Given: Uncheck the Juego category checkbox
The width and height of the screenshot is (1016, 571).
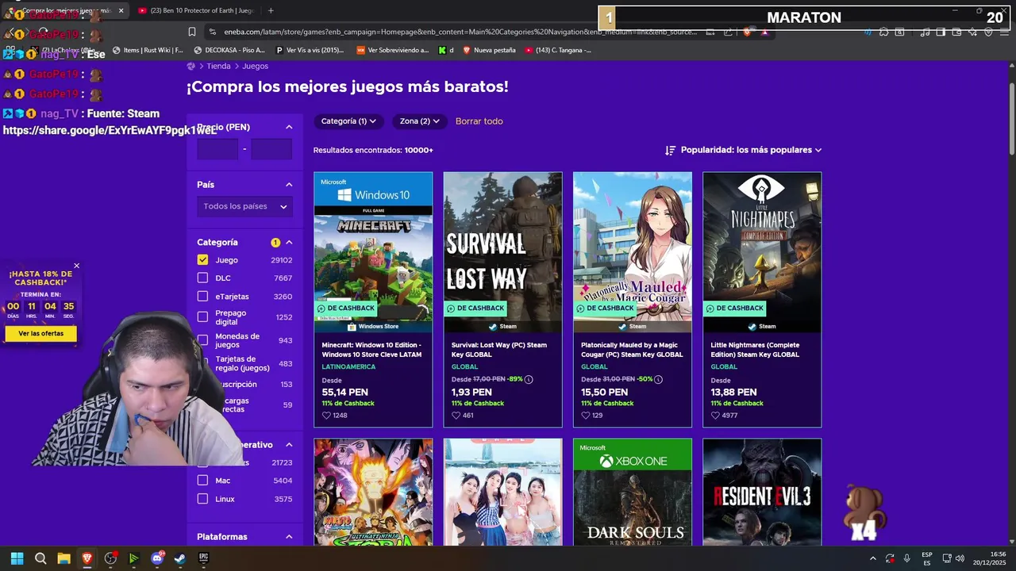Looking at the screenshot, I should [202, 259].
